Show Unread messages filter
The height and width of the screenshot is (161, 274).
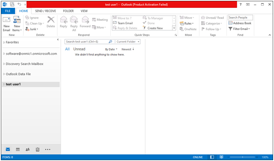pyautogui.click(x=79, y=49)
